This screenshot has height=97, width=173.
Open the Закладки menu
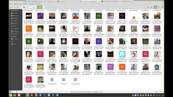pos(32,4)
